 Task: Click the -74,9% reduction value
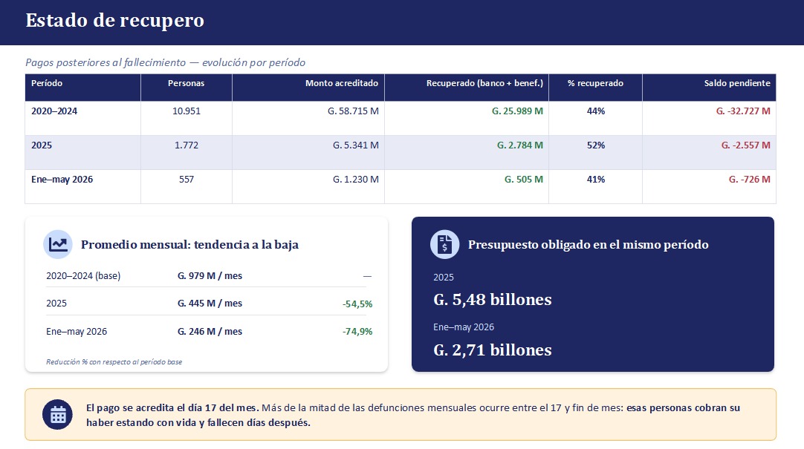[357, 331]
